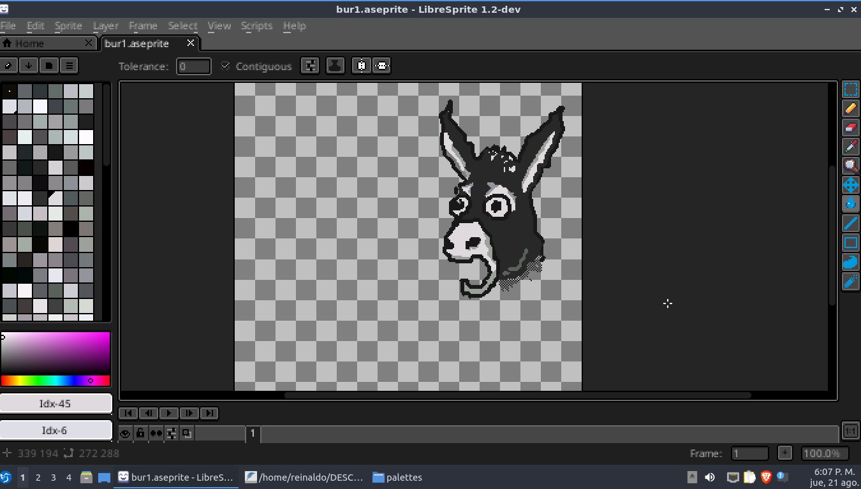The height and width of the screenshot is (489, 861).
Task: Toggle continuous layer dots in timeline
Action: pos(156,434)
